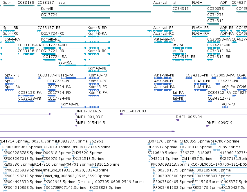Select the AQP gene label
Image resolution: width=247 pixels, height=192 pixels.
(x=223, y=3)
